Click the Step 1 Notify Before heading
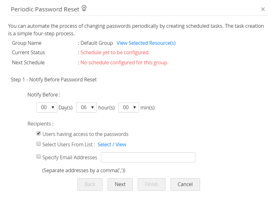This screenshot has width=279, height=199. coord(54,79)
